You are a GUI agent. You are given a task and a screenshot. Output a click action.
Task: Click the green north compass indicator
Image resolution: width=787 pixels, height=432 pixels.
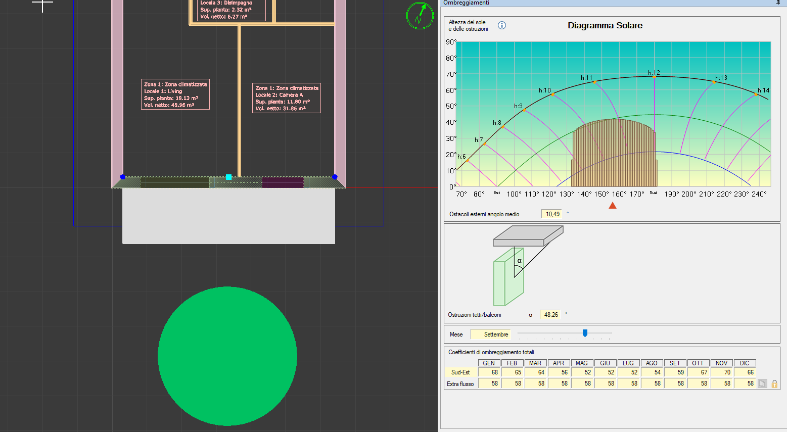click(x=420, y=16)
